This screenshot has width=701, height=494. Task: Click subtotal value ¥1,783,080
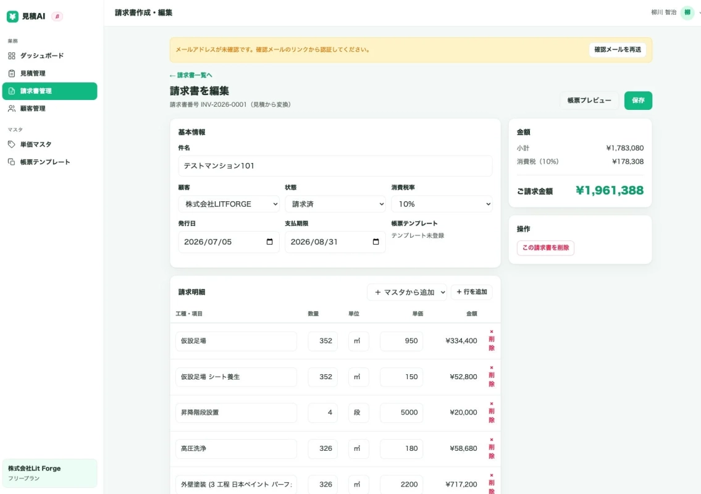624,148
